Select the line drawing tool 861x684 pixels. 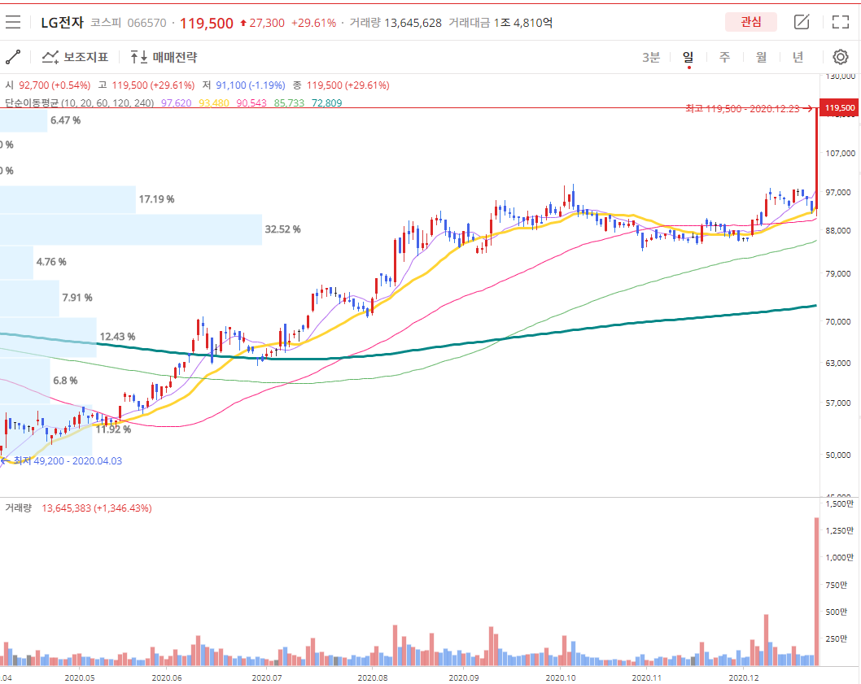[13, 57]
